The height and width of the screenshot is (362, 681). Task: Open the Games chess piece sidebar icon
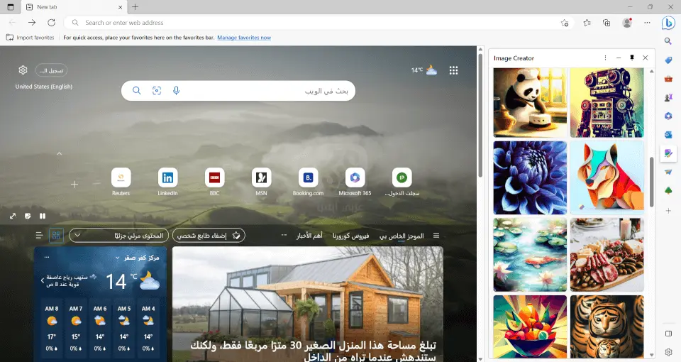click(668, 97)
